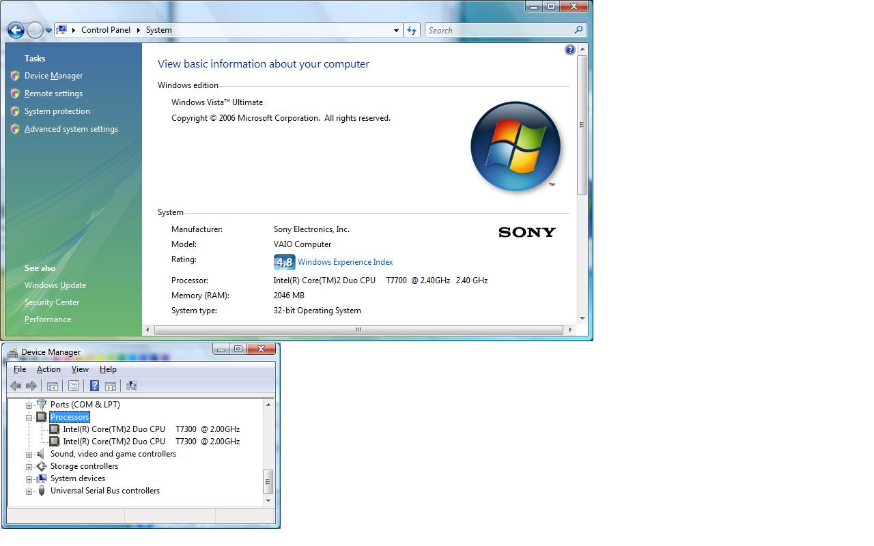This screenshot has width=874, height=546.
Task: Click the "Windows Vista™ Ultimate" edition text
Action: [x=217, y=102]
